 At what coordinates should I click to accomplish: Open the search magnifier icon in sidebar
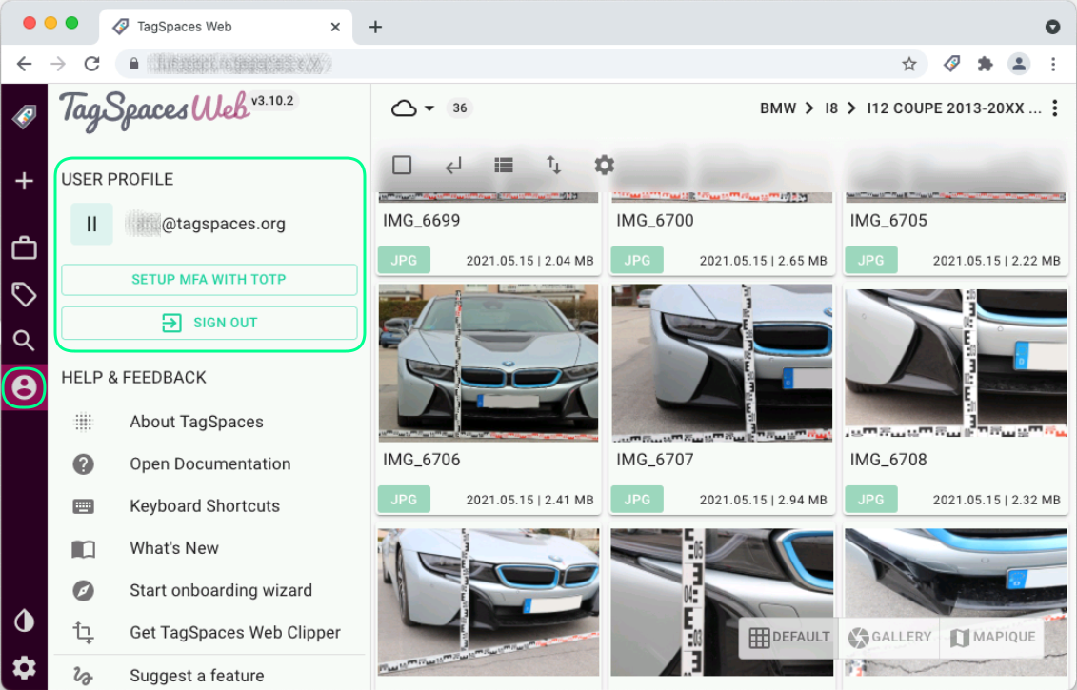pyautogui.click(x=24, y=341)
